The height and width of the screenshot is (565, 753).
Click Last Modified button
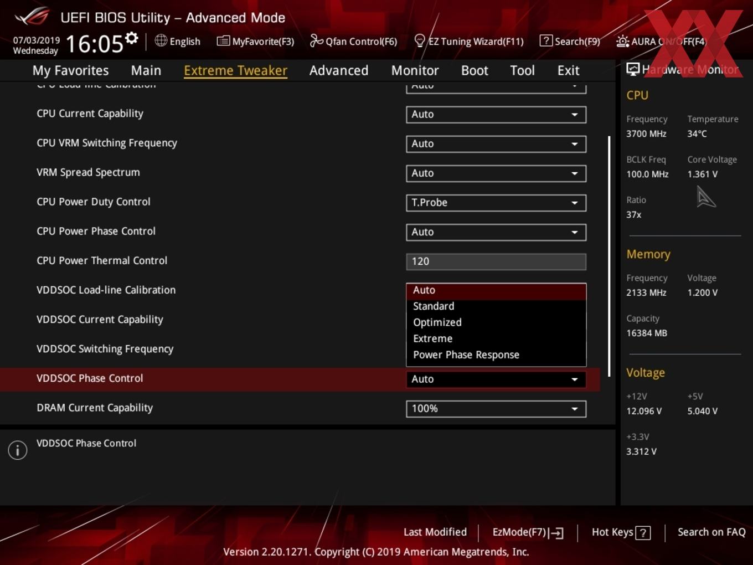(435, 532)
